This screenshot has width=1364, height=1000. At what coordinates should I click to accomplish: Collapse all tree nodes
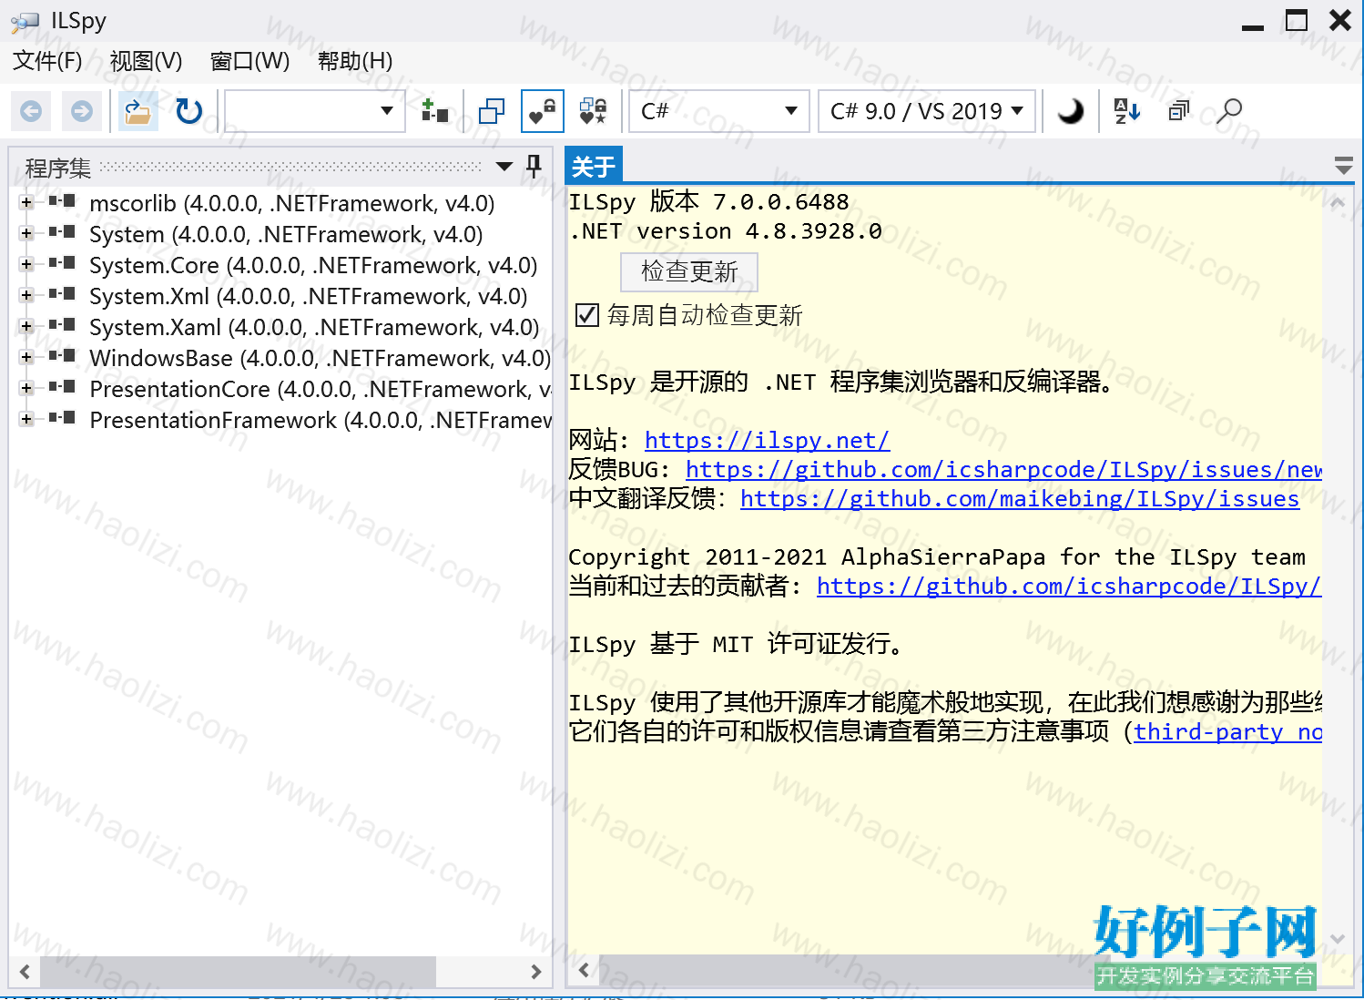1178,111
